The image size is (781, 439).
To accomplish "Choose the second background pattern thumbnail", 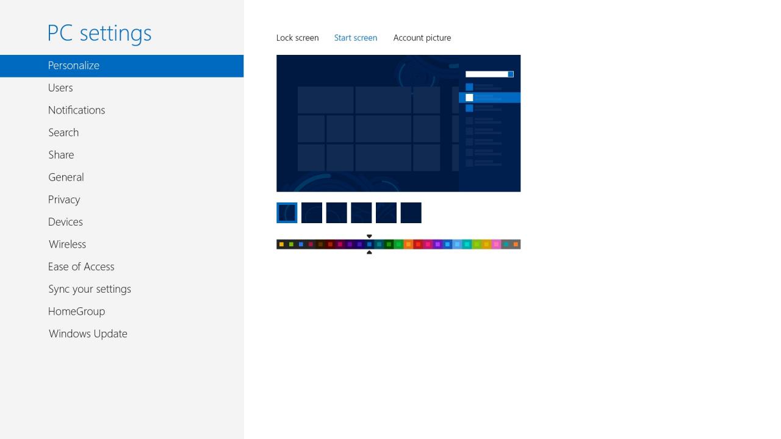I will point(312,213).
